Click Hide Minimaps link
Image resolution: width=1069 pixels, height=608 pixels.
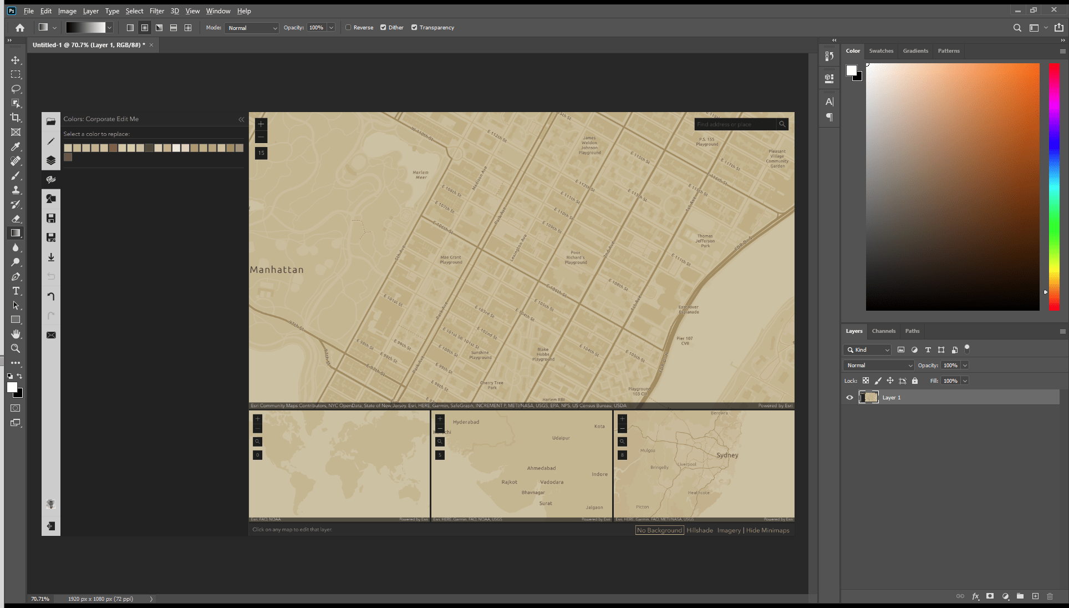click(x=767, y=530)
